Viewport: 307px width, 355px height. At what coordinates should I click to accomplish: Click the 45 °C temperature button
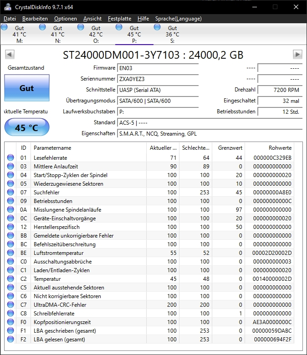click(x=27, y=127)
